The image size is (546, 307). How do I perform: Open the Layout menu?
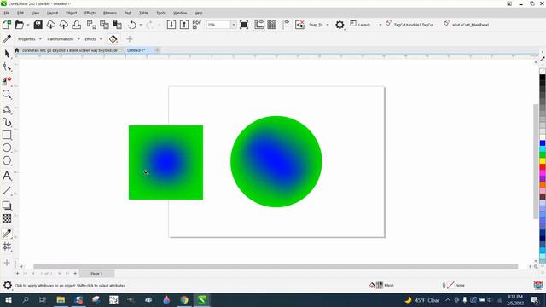click(52, 13)
